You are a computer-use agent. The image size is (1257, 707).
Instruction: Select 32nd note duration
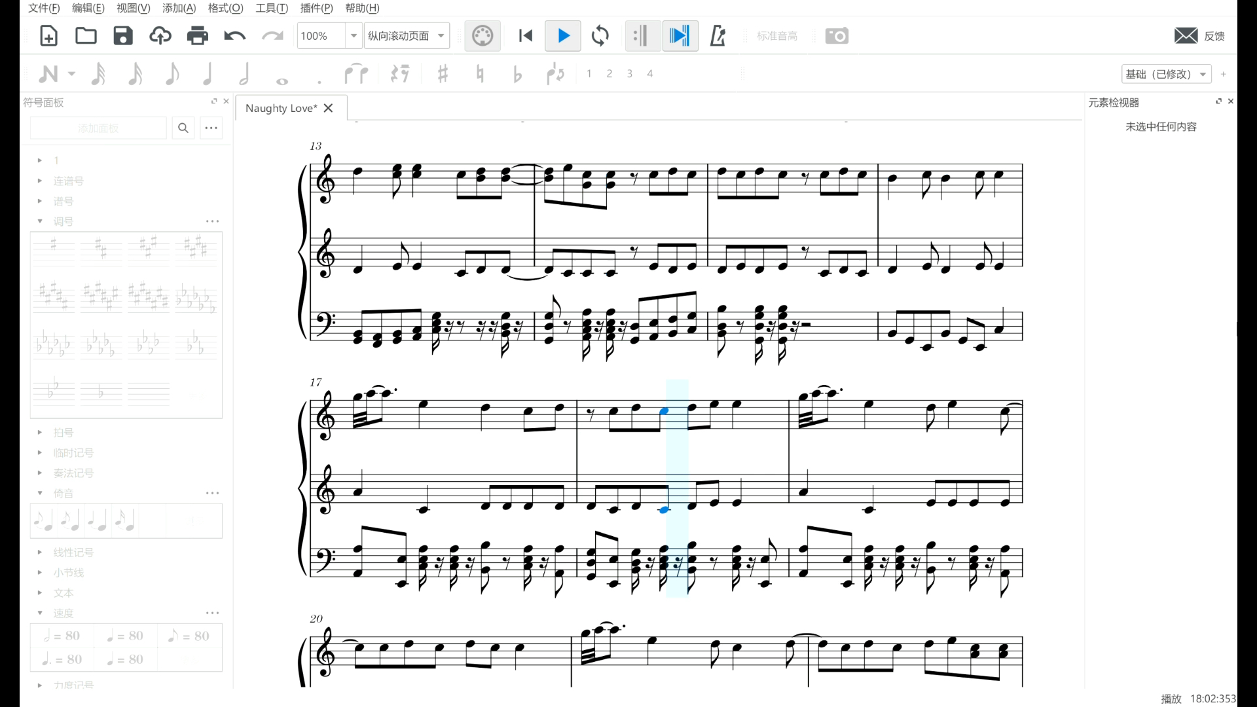[98, 74]
